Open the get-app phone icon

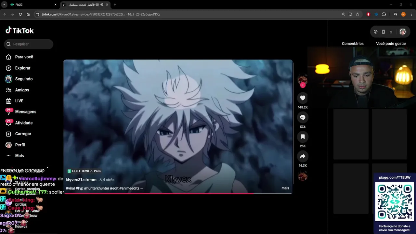click(x=383, y=32)
